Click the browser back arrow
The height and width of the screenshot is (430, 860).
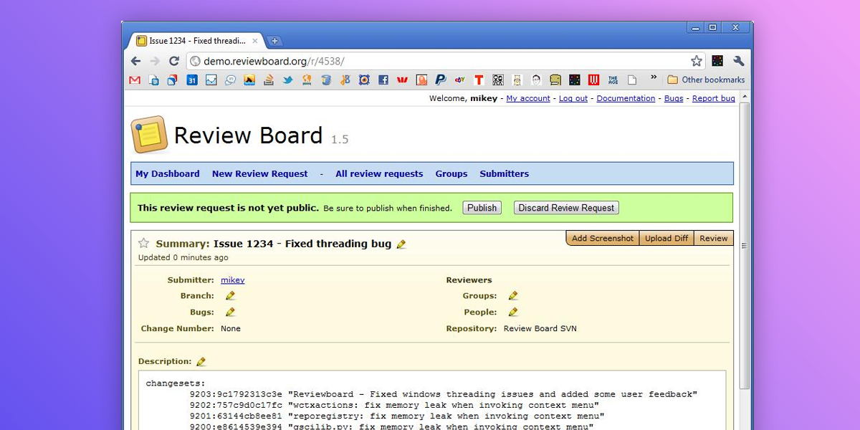click(135, 61)
